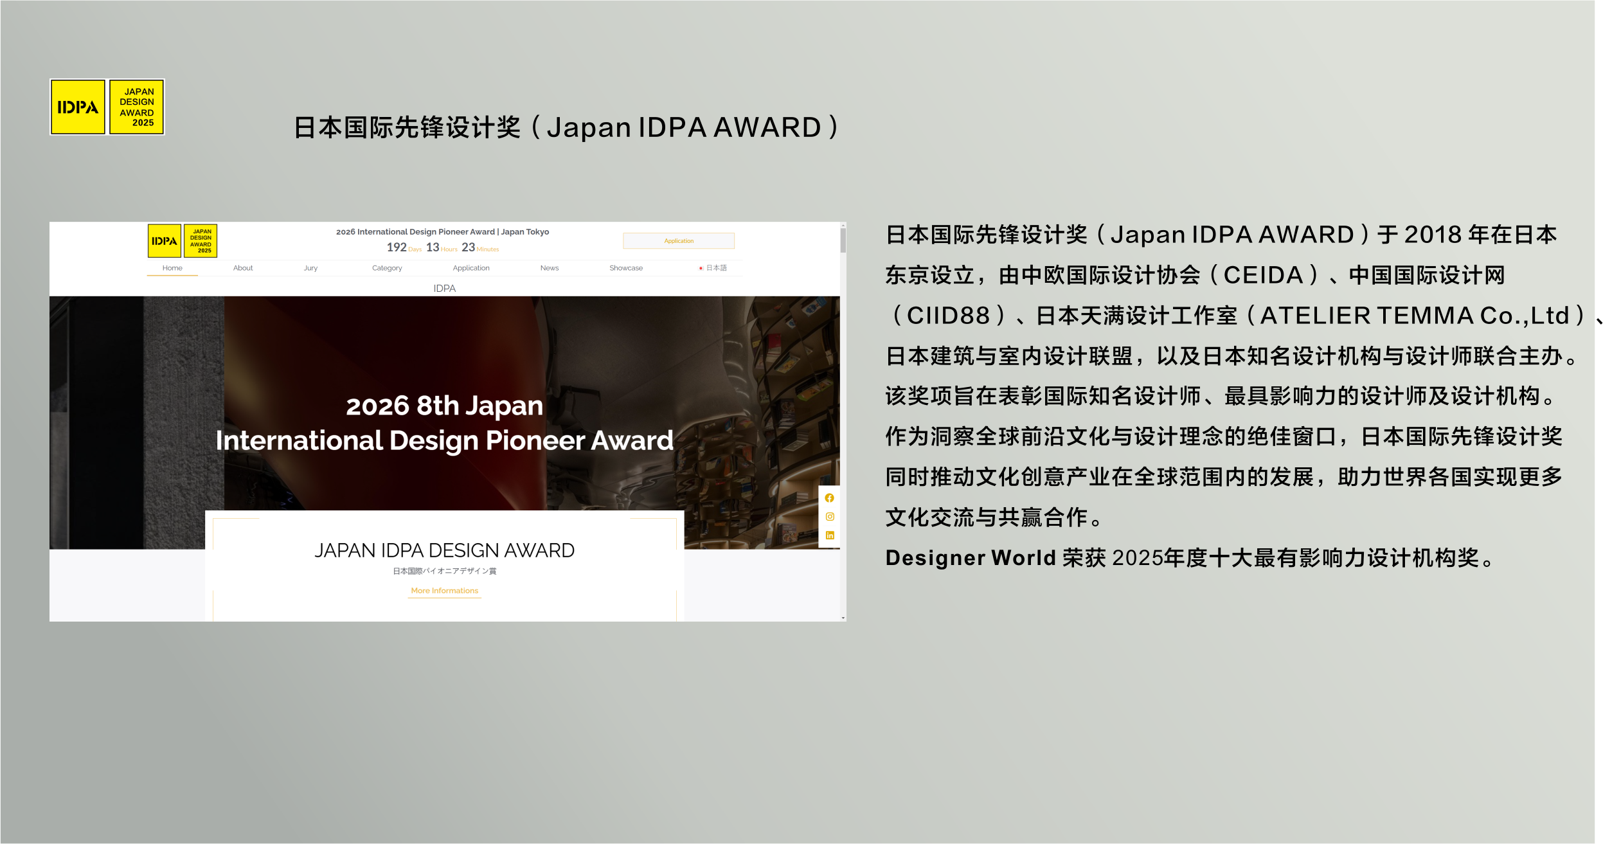1603x844 pixels.
Task: Click the hero banner award title image
Action: click(x=444, y=423)
